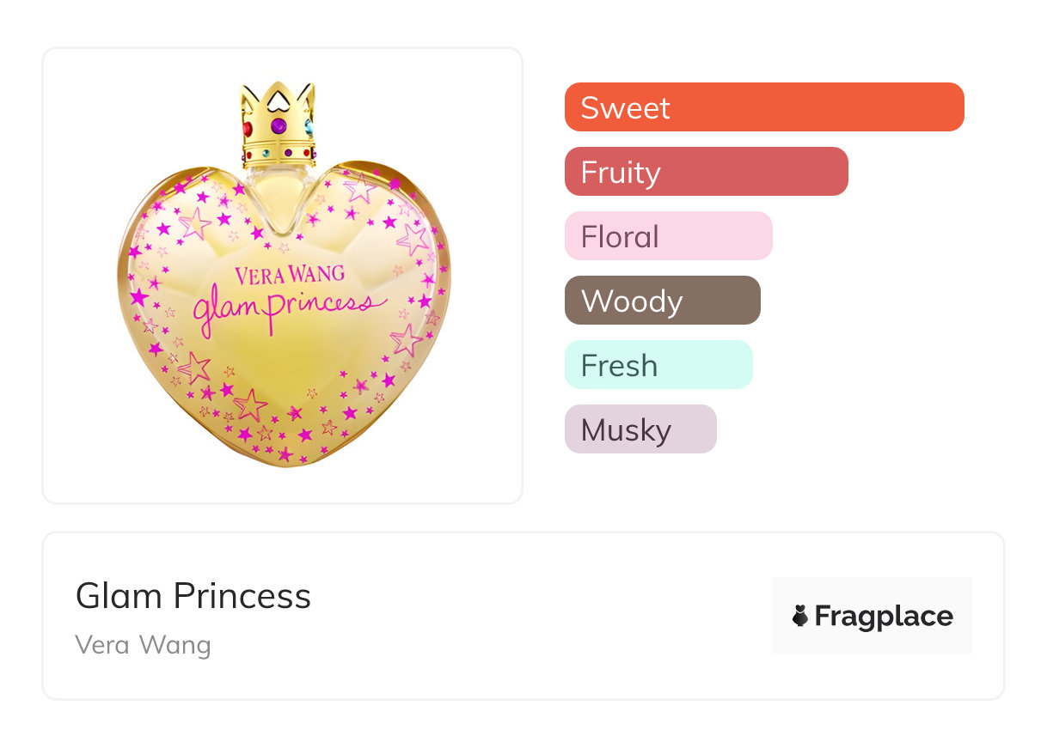
Task: Select the Fruity accord bar
Action: pos(706,172)
